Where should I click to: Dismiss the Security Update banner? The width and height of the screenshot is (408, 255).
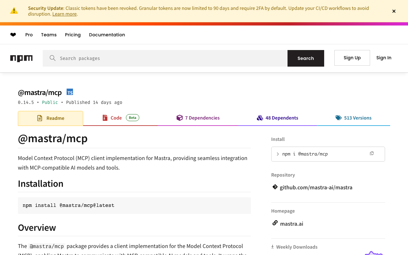(x=394, y=11)
